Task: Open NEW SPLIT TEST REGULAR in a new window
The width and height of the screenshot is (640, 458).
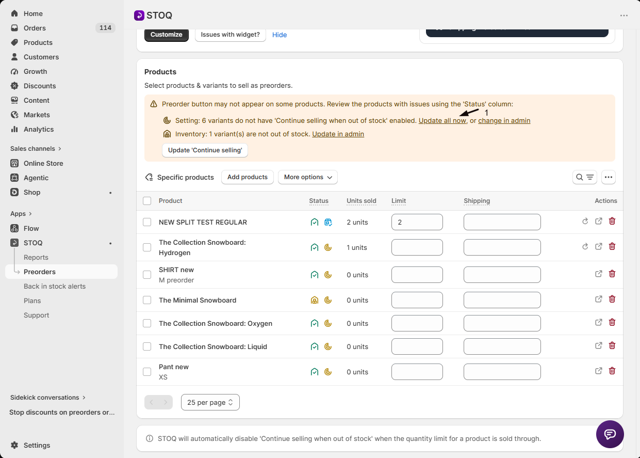Action: point(599,221)
